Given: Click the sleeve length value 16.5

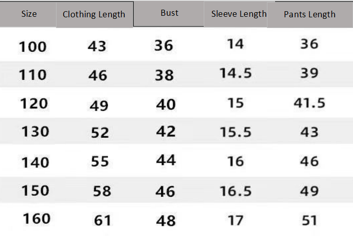Looking at the screenshot, I should pyautogui.click(x=235, y=191).
